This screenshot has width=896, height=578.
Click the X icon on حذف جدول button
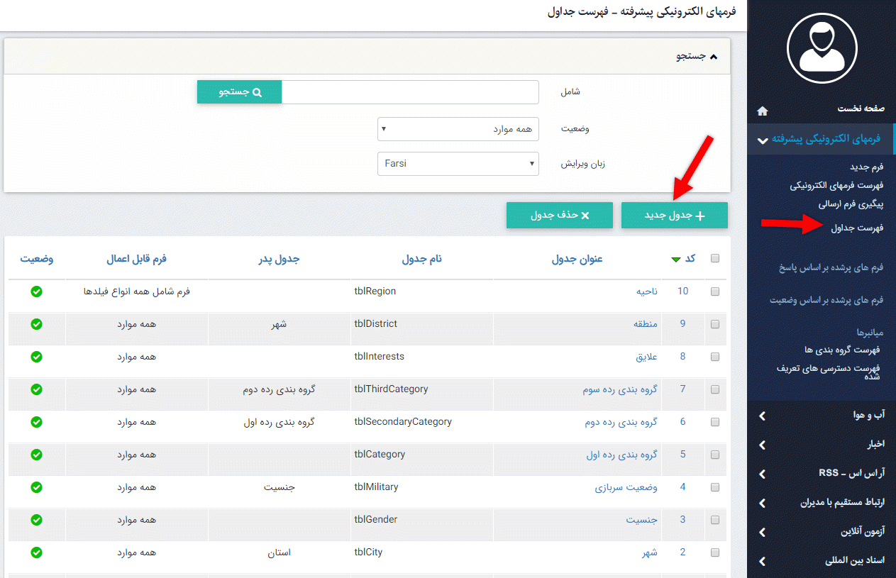coord(586,214)
